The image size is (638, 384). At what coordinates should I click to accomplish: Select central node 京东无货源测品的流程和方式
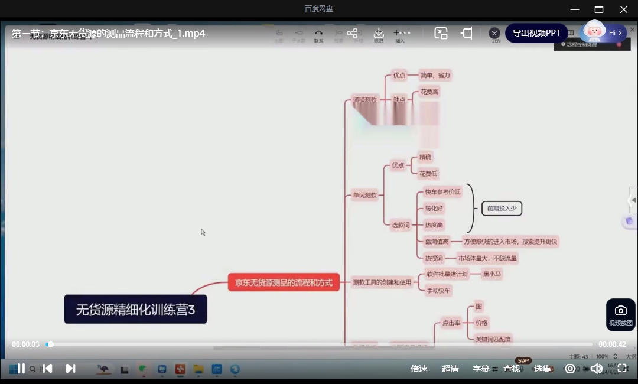coord(284,282)
